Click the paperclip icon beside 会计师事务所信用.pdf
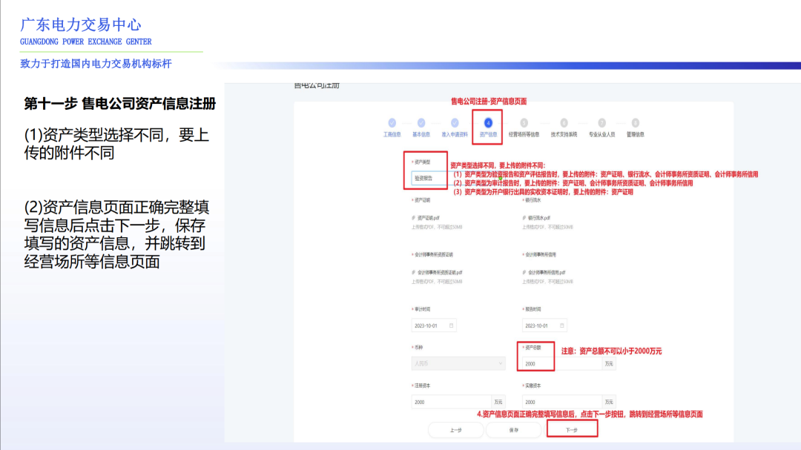Image resolution: width=801 pixels, height=450 pixels. pos(524,272)
